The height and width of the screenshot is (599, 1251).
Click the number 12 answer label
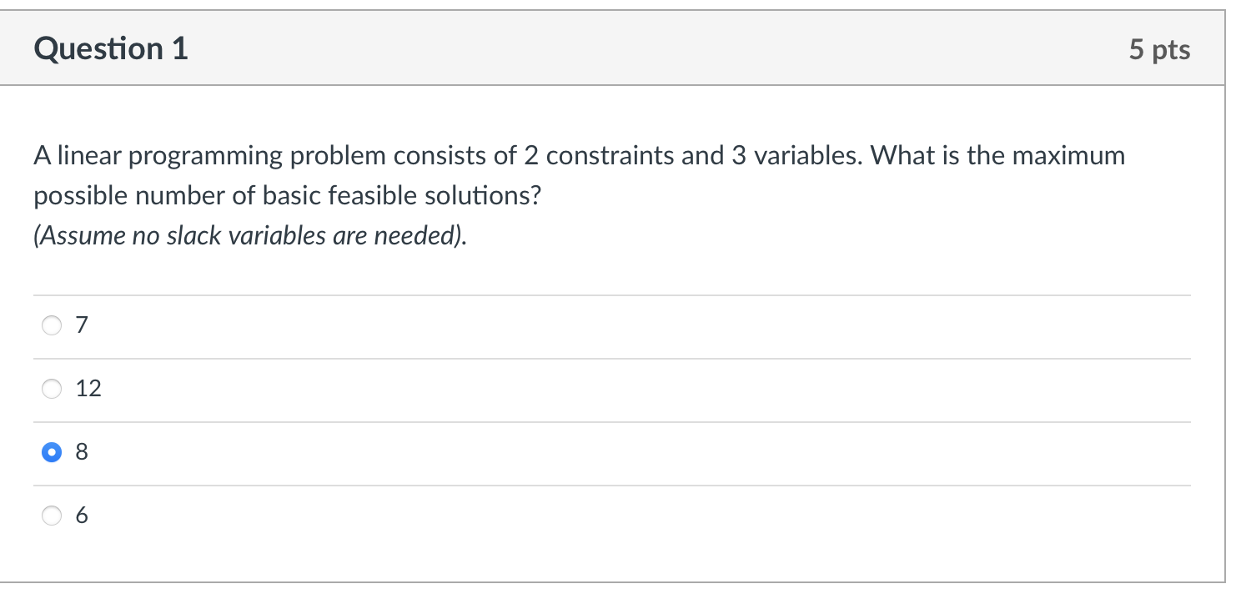90,389
